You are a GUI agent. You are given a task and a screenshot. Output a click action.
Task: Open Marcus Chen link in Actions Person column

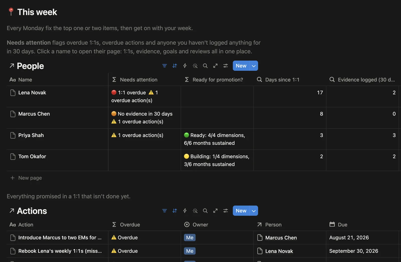click(281, 238)
